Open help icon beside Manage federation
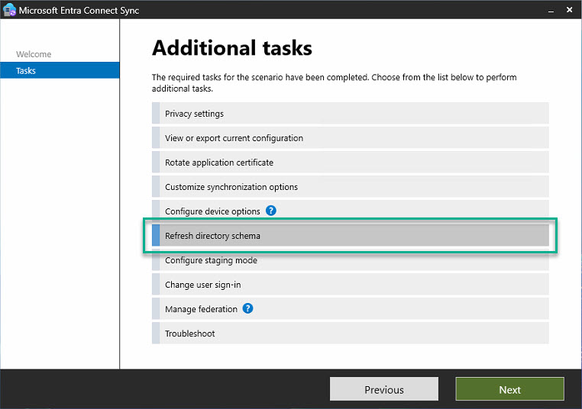Image resolution: width=582 pixels, height=409 pixels. point(247,308)
